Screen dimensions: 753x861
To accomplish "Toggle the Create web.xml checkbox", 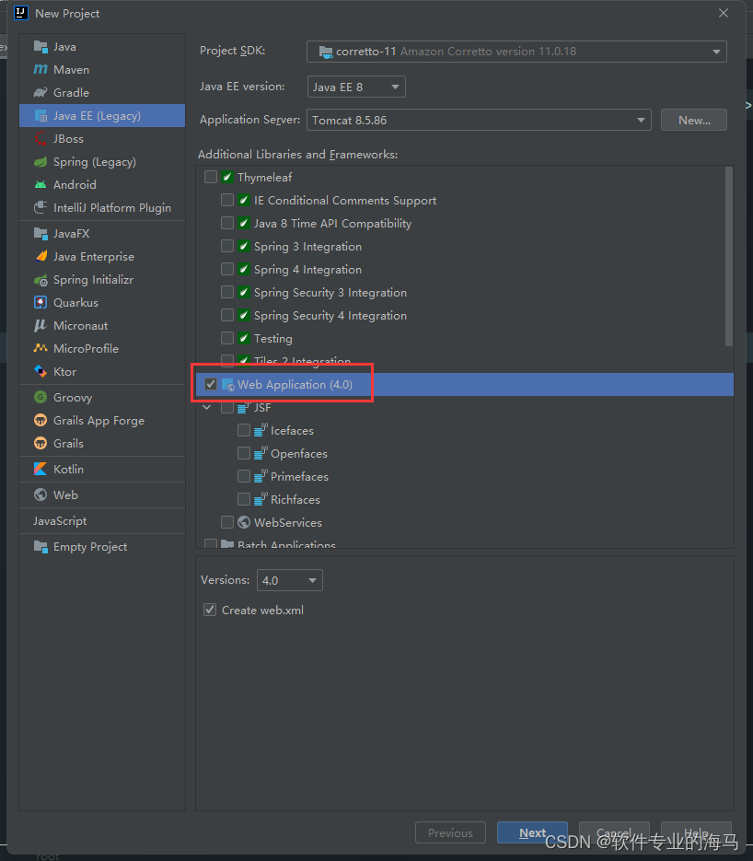I will pos(210,610).
